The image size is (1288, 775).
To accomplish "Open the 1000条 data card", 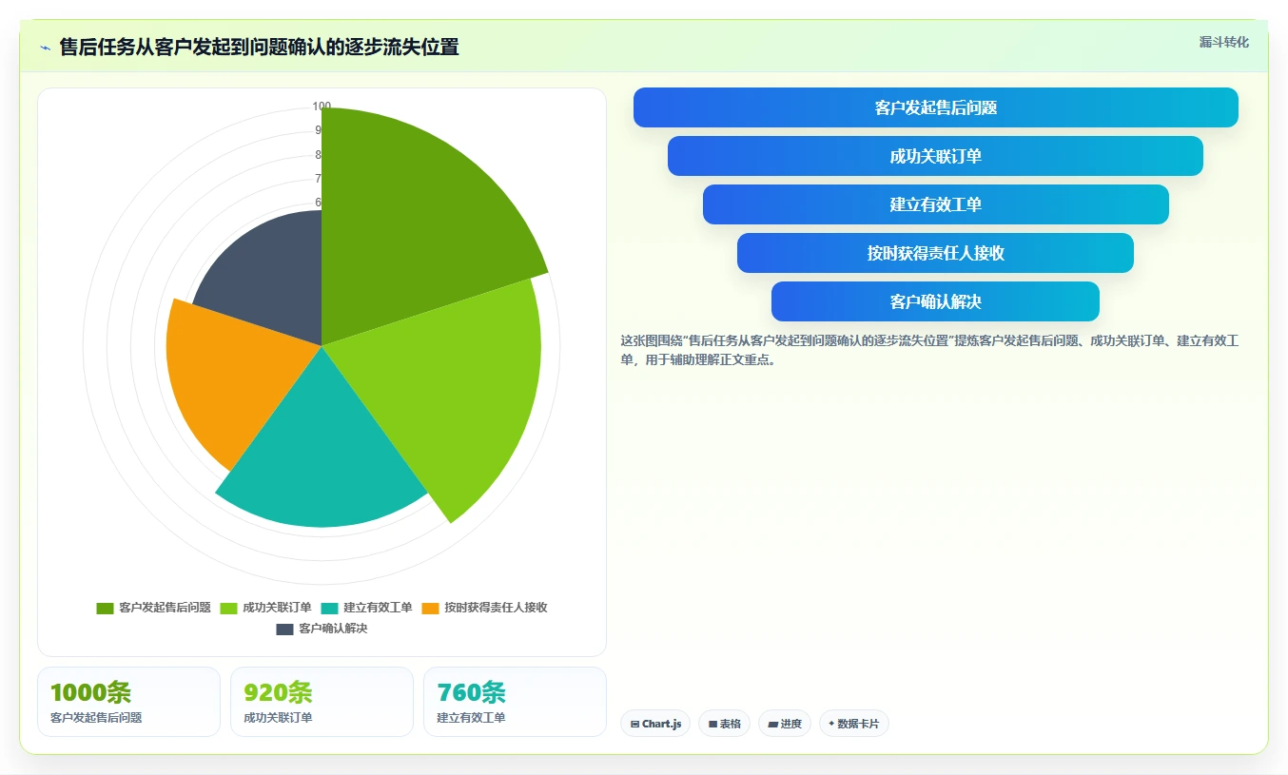I will click(128, 702).
